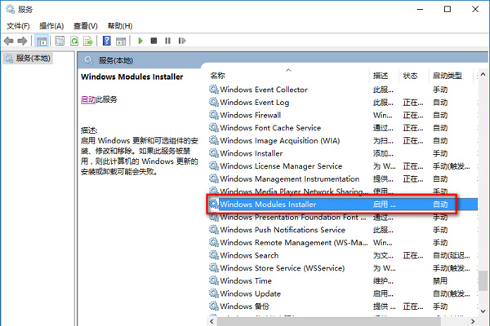
Task: Click the Back arrow in toolbar
Action: (x=10, y=41)
